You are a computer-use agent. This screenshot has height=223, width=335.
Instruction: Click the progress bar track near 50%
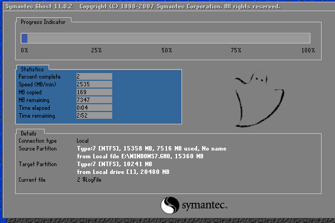coord(166,38)
